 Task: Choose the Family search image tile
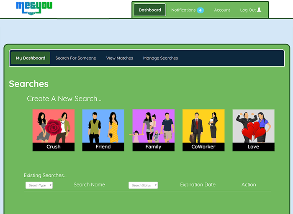pyautogui.click(x=153, y=126)
